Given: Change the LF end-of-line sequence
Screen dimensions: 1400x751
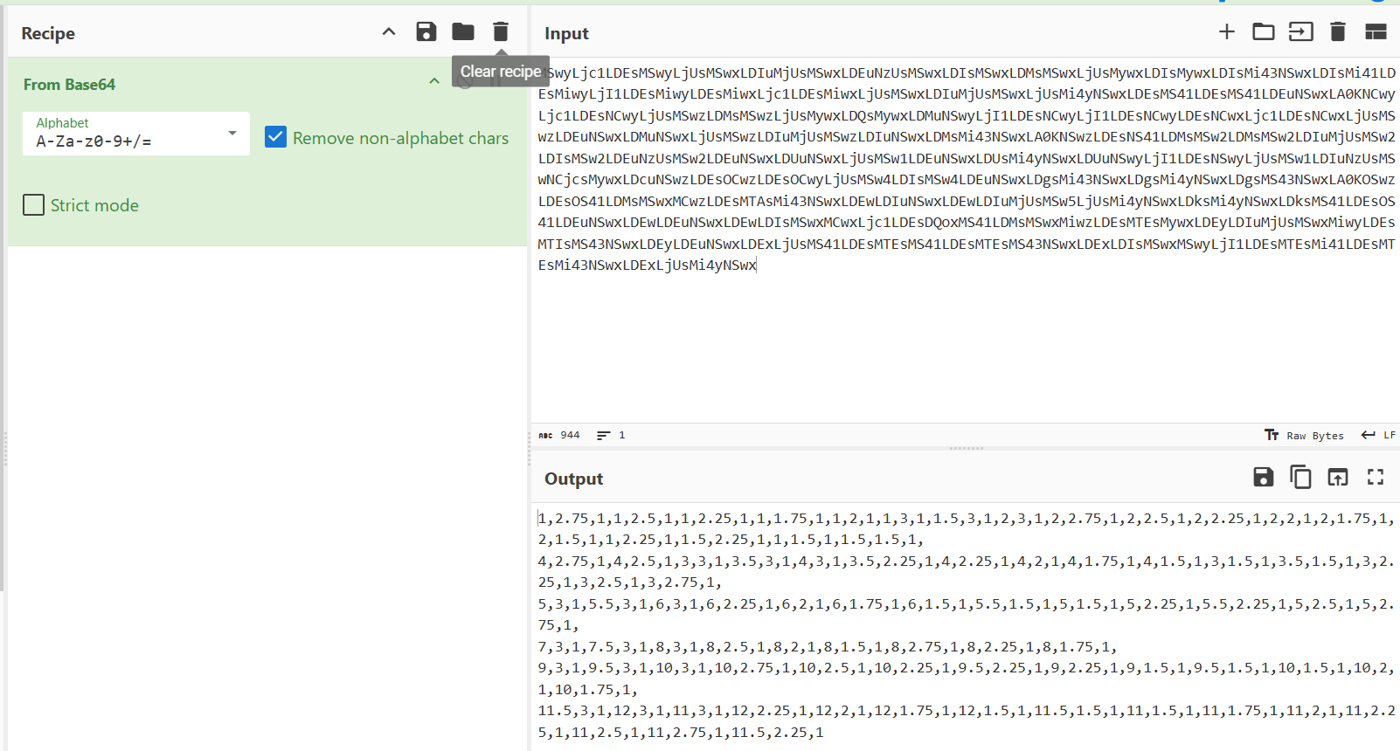Looking at the screenshot, I should pos(1378,435).
